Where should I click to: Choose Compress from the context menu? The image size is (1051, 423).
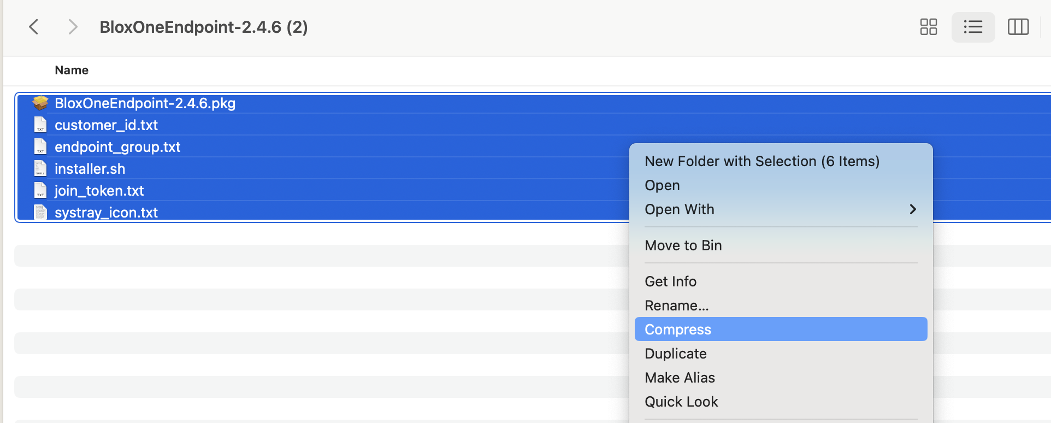click(x=678, y=330)
